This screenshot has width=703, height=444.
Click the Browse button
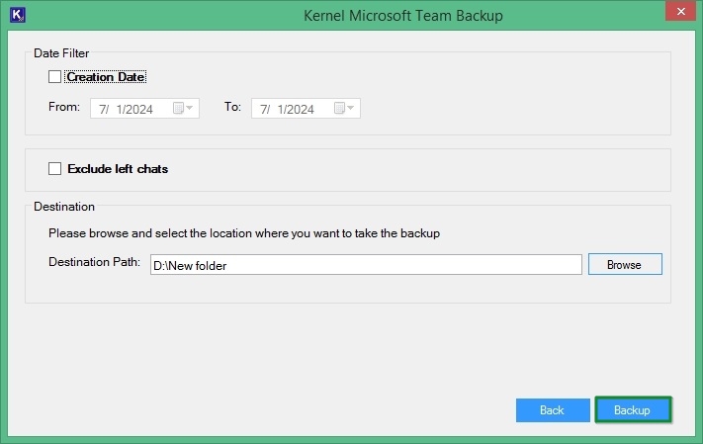(x=625, y=264)
